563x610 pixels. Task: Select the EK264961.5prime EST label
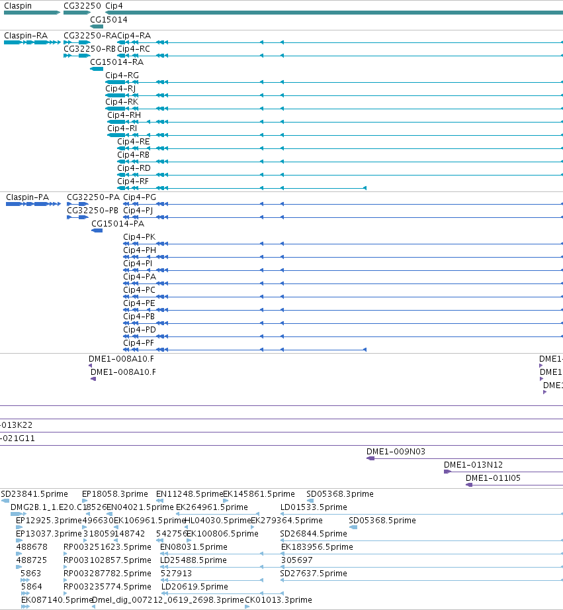[212, 507]
